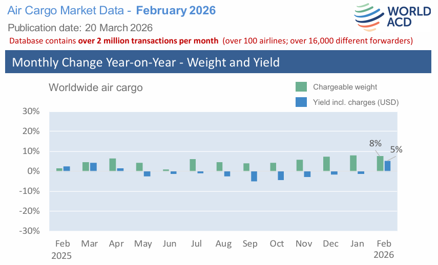Click the Worldwide air cargo chart title

tap(95, 87)
